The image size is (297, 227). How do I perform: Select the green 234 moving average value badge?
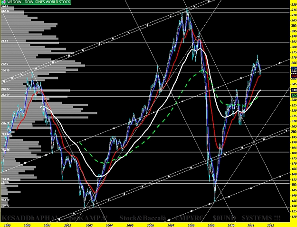tap(294, 95)
